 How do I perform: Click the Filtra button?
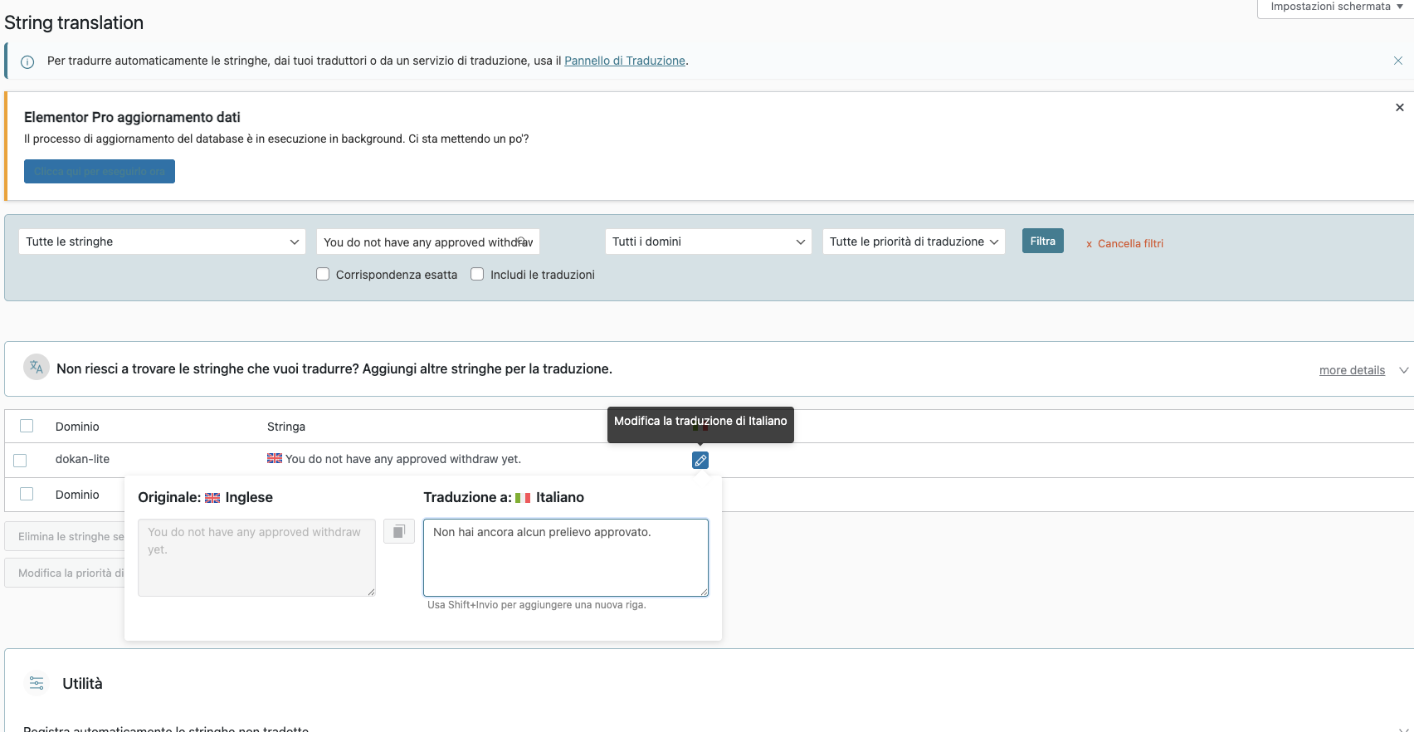[x=1043, y=242]
